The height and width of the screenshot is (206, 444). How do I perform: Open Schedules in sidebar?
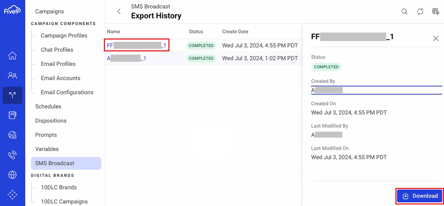(48, 107)
